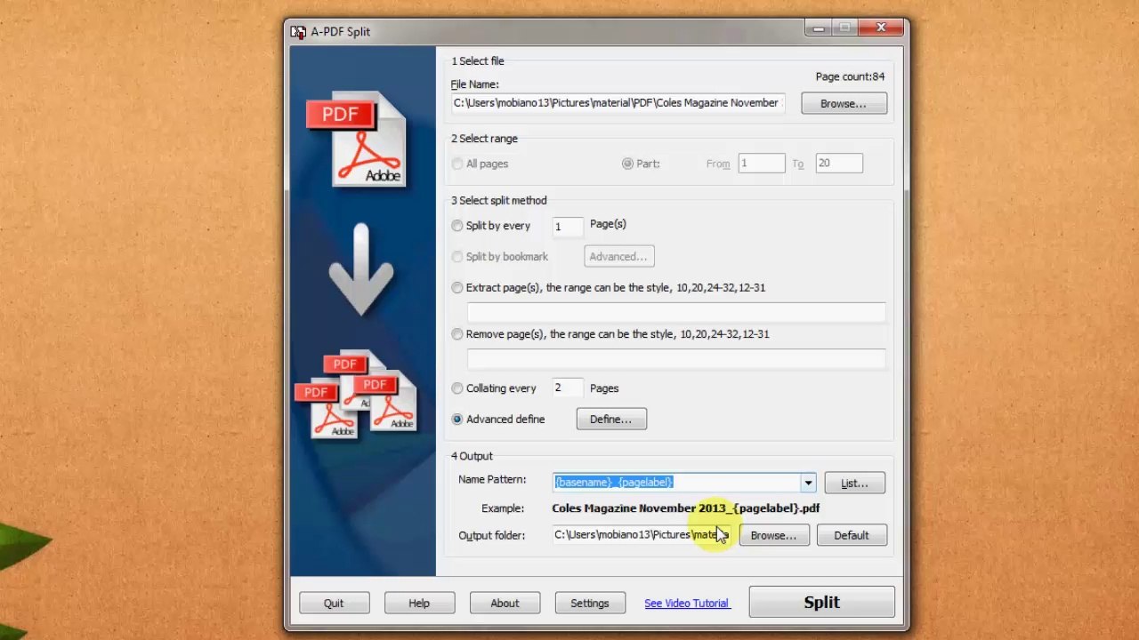Image resolution: width=1139 pixels, height=640 pixels.
Task: Expand the Name Pattern dropdown arrow
Action: [808, 483]
